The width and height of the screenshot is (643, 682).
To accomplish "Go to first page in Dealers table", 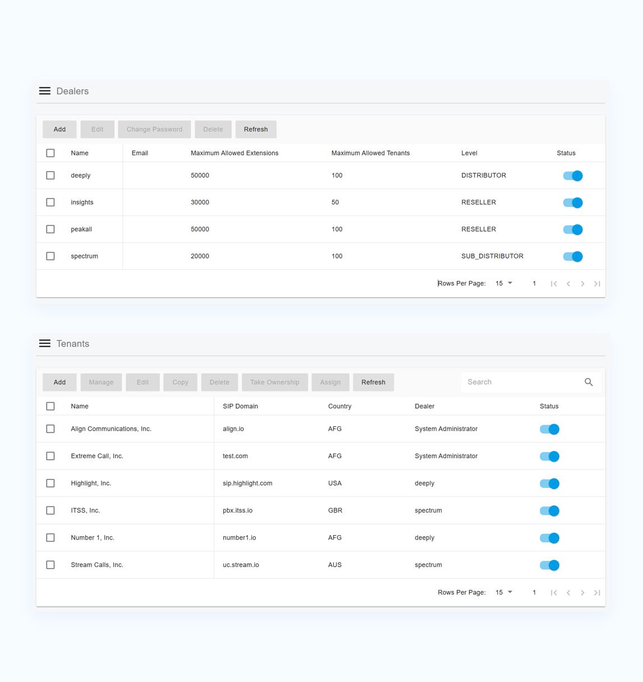I will pos(554,284).
